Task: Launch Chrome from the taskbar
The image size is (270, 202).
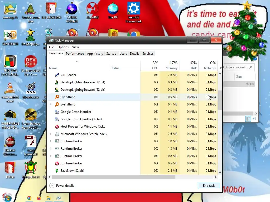Action: click(29, 198)
